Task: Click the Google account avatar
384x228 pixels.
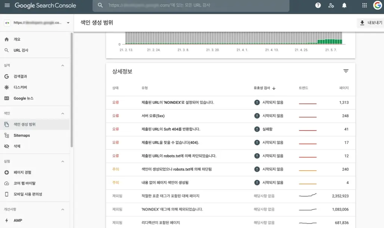Action: click(x=377, y=5)
